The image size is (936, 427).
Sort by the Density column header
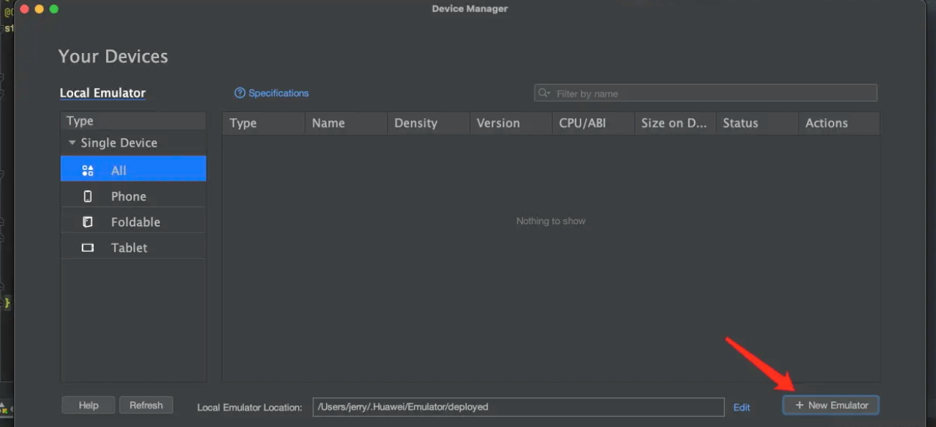point(429,123)
